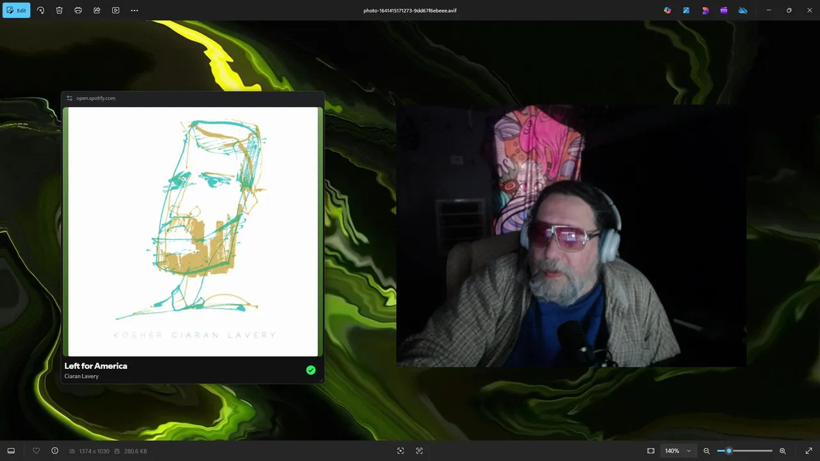Click the Ciaran Lavery artist name
820x461 pixels.
[81, 376]
